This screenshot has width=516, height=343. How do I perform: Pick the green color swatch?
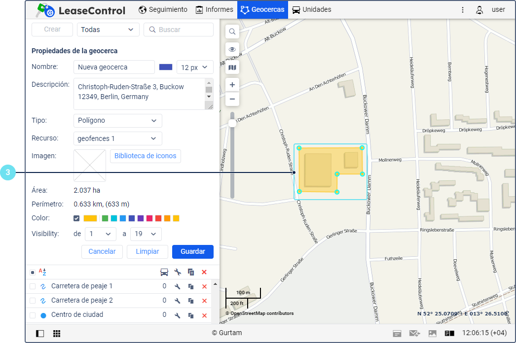(x=105, y=218)
